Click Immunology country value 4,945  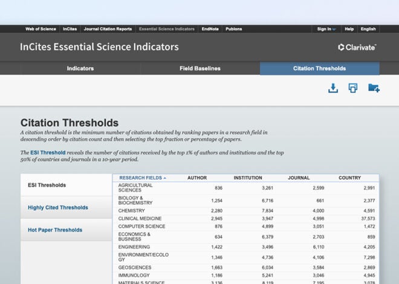click(x=369, y=276)
